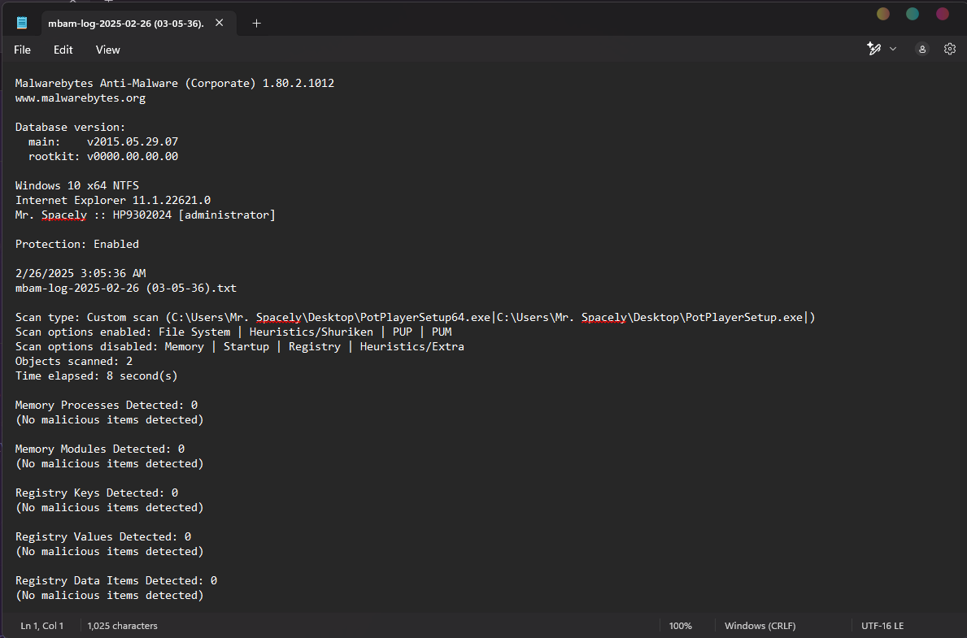Click the main: v2015.05.29.07 database line
The height and width of the screenshot is (638, 967).
[x=103, y=141]
